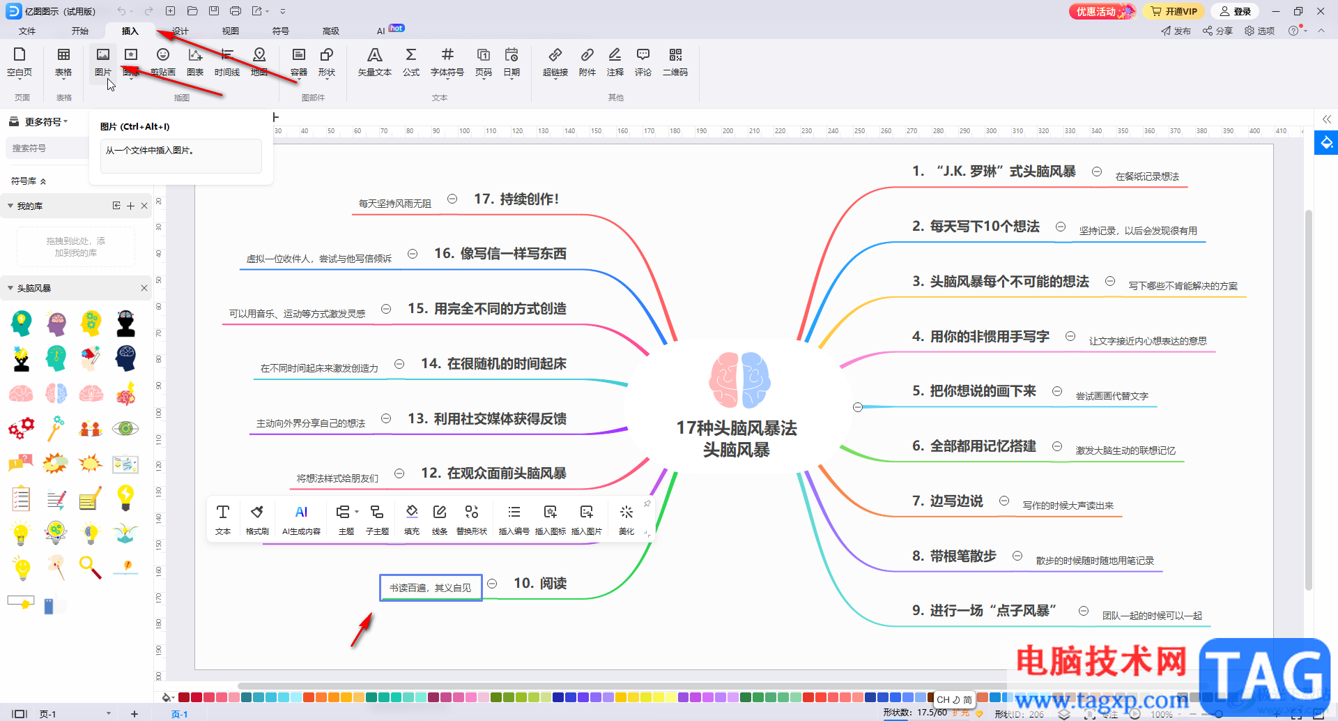Collapse branch toggle next to 2. 每天写下10个想法
Viewport: 1338px width, 721px height.
(x=1061, y=227)
